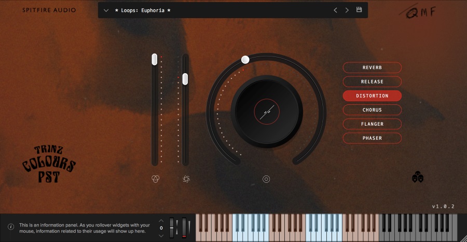
Task: Click the dynamics aperture icon below second slider
Action: (186, 179)
